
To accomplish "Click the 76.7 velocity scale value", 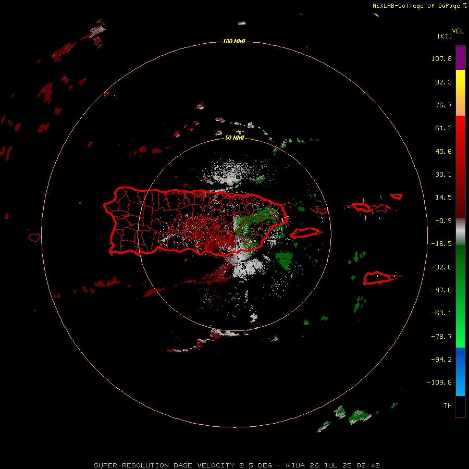I will 443,105.
